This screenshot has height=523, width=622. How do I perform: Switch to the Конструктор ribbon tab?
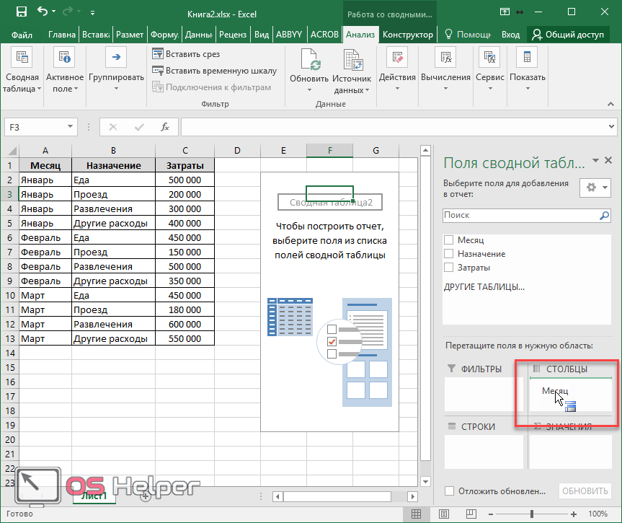408,35
